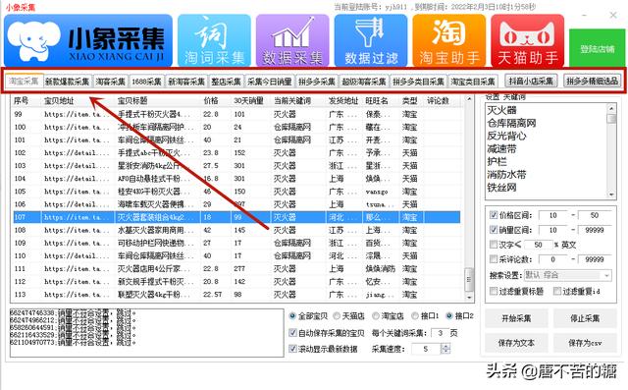Select the 接口2 radio button
The height and width of the screenshot is (390, 628).
449,316
